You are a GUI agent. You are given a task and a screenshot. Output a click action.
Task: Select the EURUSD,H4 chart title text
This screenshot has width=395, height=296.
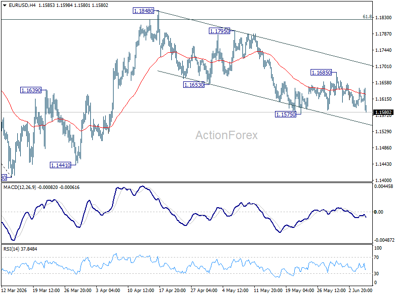click(22, 5)
